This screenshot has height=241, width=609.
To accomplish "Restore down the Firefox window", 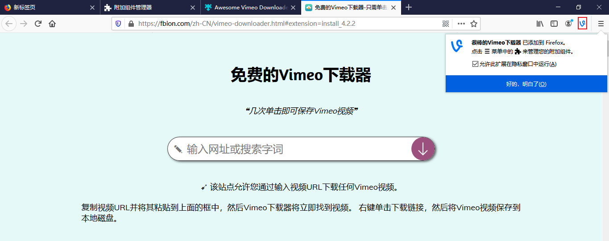I will click(x=579, y=7).
